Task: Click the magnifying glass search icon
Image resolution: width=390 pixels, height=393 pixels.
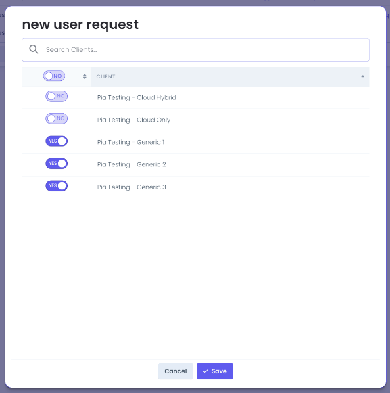Action: click(34, 49)
